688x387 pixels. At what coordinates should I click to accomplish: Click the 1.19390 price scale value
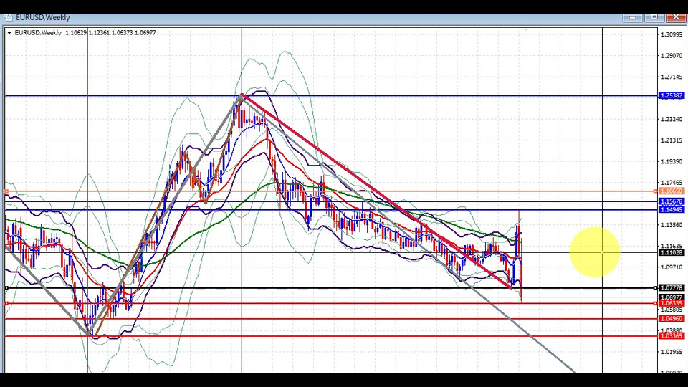point(672,161)
